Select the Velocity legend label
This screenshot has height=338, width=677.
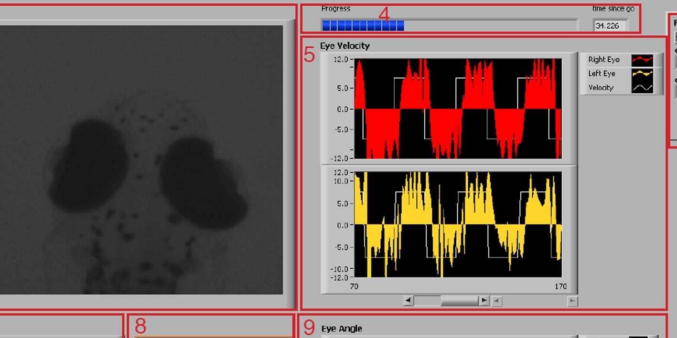(x=601, y=87)
